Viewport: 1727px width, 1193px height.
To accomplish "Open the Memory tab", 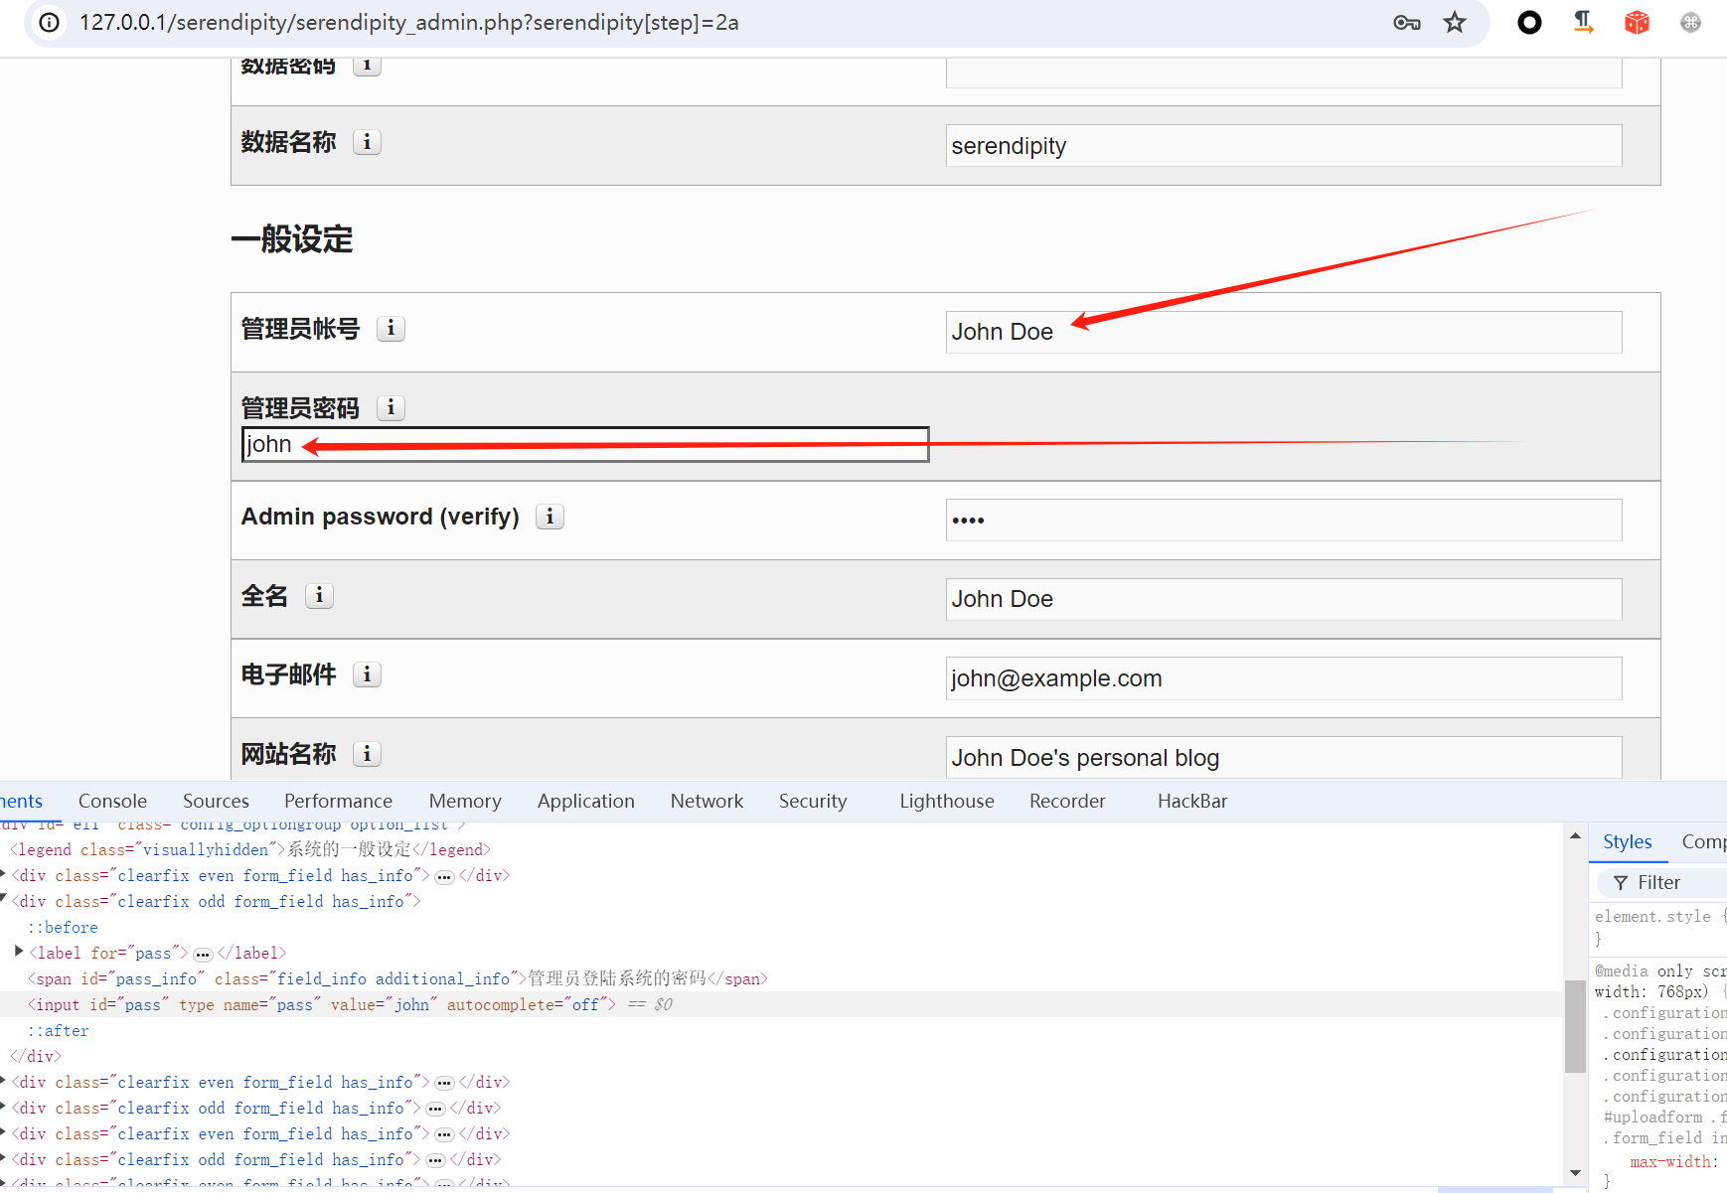I will click(x=465, y=801).
